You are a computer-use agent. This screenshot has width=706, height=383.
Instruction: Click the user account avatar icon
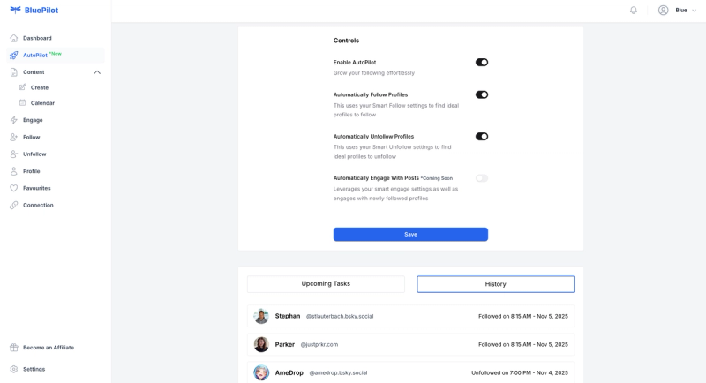pos(664,11)
